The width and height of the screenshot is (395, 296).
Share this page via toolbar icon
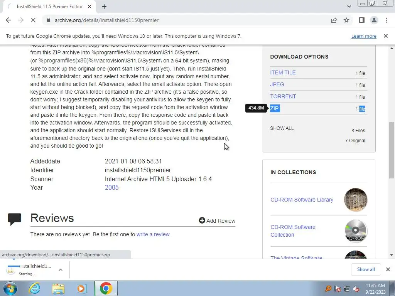coord(334,20)
